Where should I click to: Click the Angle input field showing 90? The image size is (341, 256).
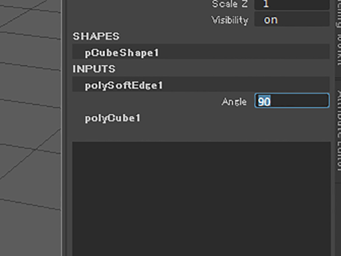coord(292,101)
